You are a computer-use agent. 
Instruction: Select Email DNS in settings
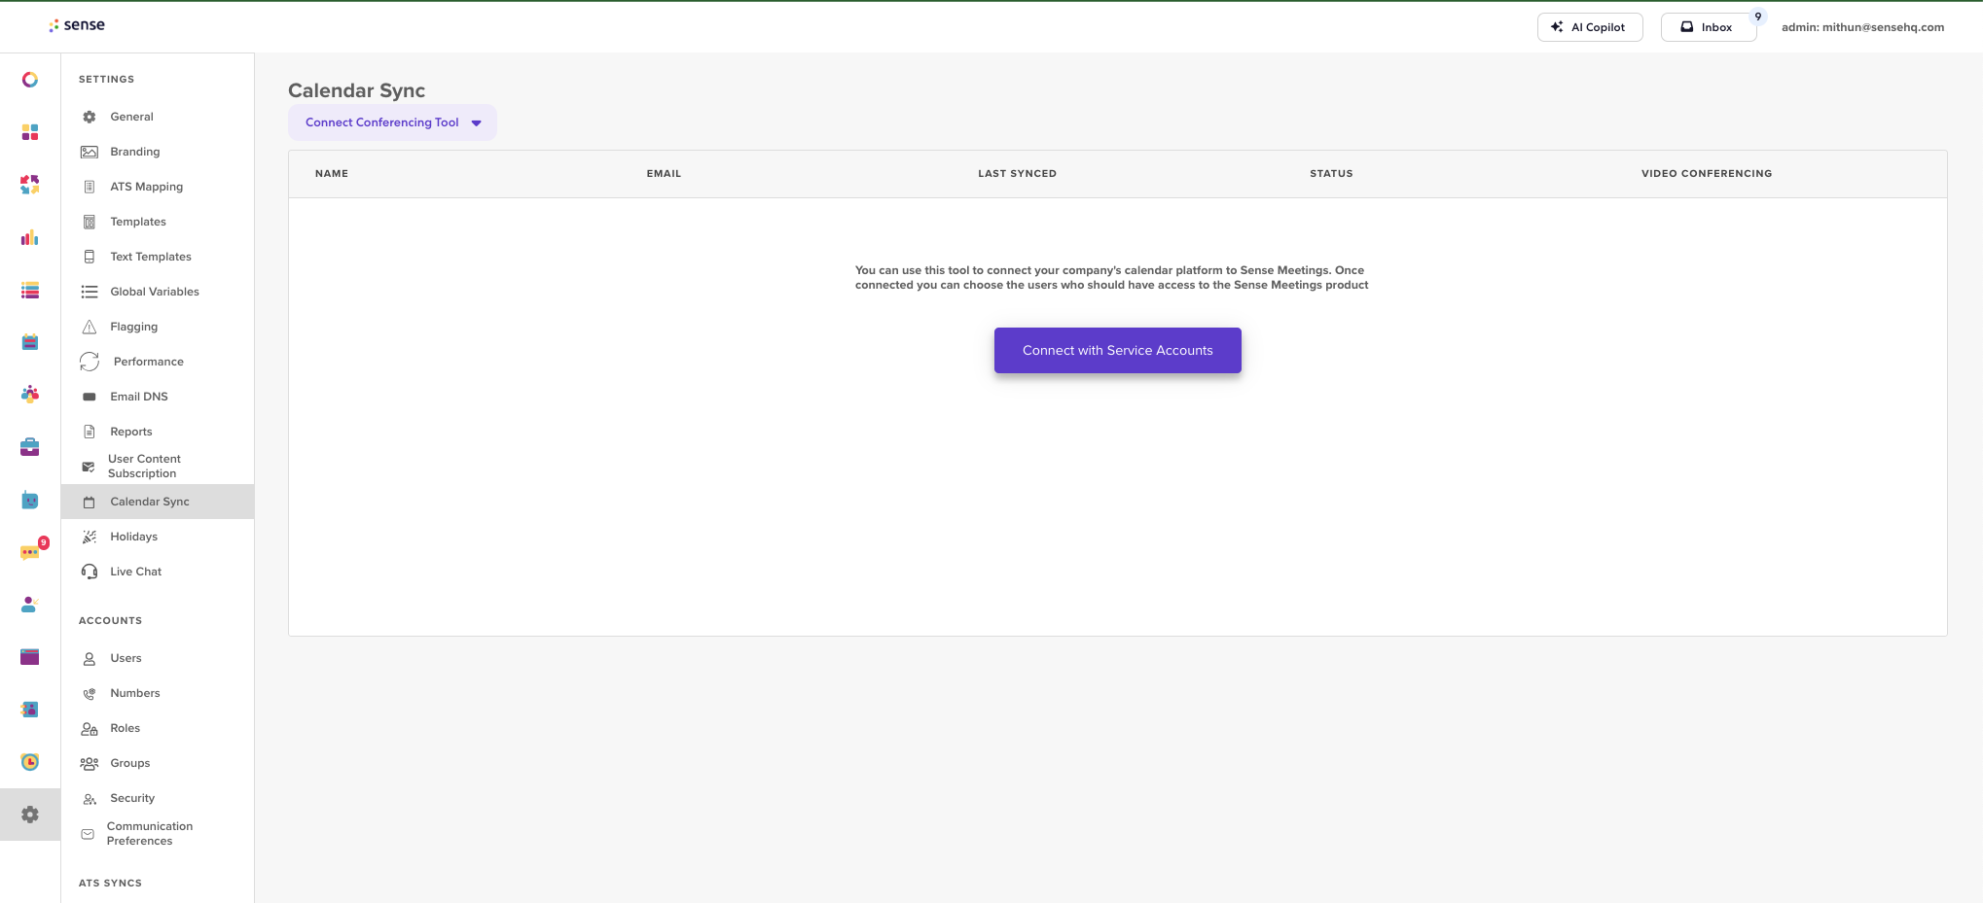(139, 397)
